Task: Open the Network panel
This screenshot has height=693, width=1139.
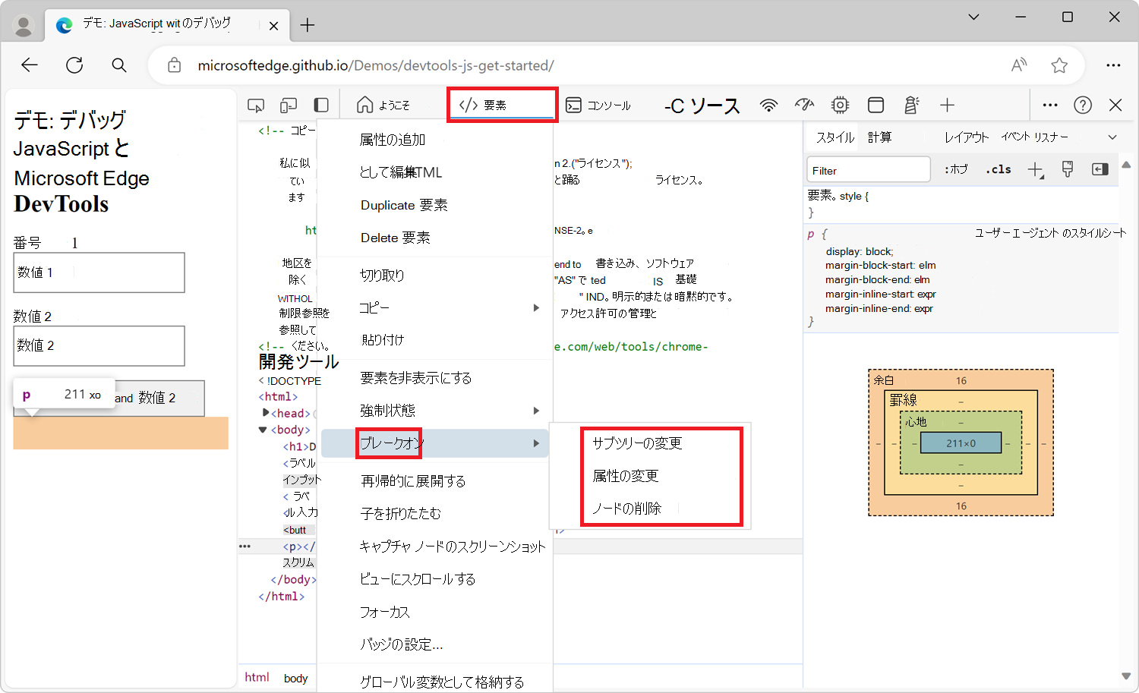Action: (769, 105)
